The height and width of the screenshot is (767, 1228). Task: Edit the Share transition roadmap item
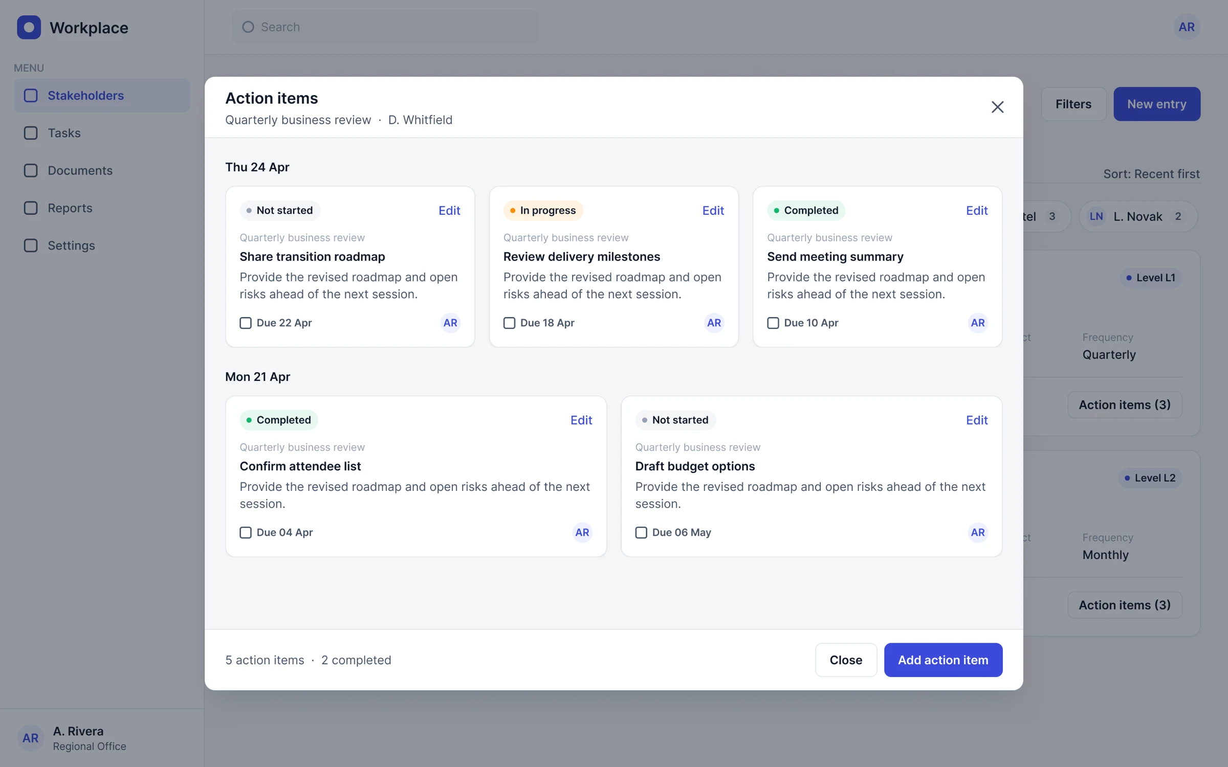click(x=449, y=211)
